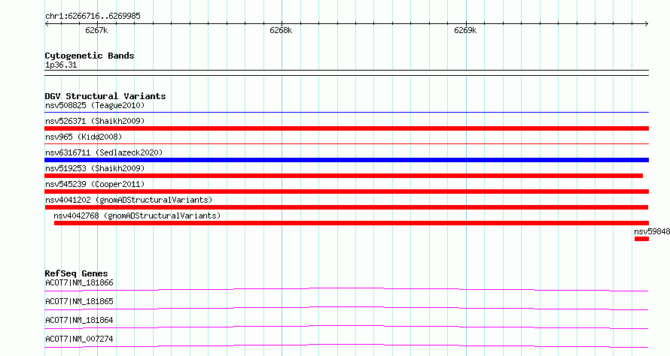Open nsv4041202 (gnomADStructuralVariants) label
The image size is (670, 356).
coord(129,200)
